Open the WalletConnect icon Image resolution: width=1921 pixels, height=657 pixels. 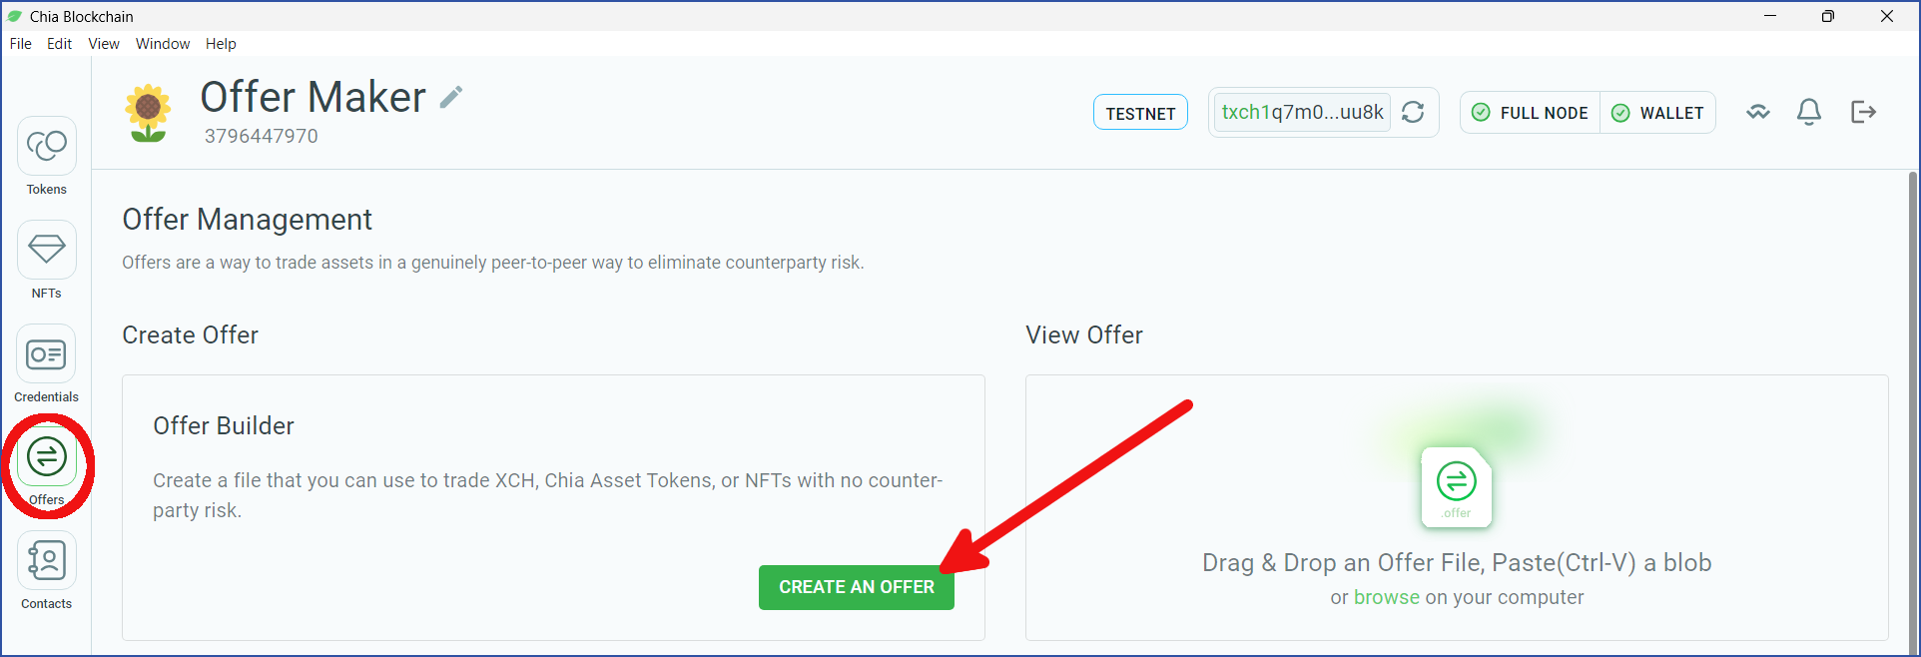pyautogui.click(x=1758, y=112)
